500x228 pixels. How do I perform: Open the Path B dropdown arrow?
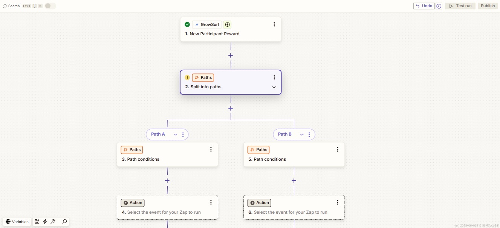pyautogui.click(x=302, y=134)
